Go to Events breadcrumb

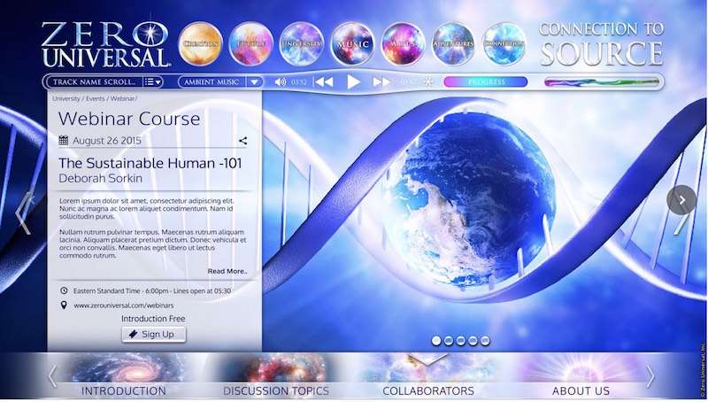tap(96, 98)
